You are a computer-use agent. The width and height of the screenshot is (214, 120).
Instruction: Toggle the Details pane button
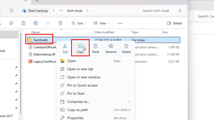[175, 23]
